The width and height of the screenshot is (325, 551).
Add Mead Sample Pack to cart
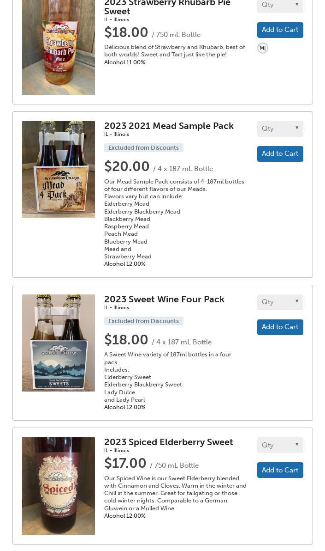coord(280,154)
